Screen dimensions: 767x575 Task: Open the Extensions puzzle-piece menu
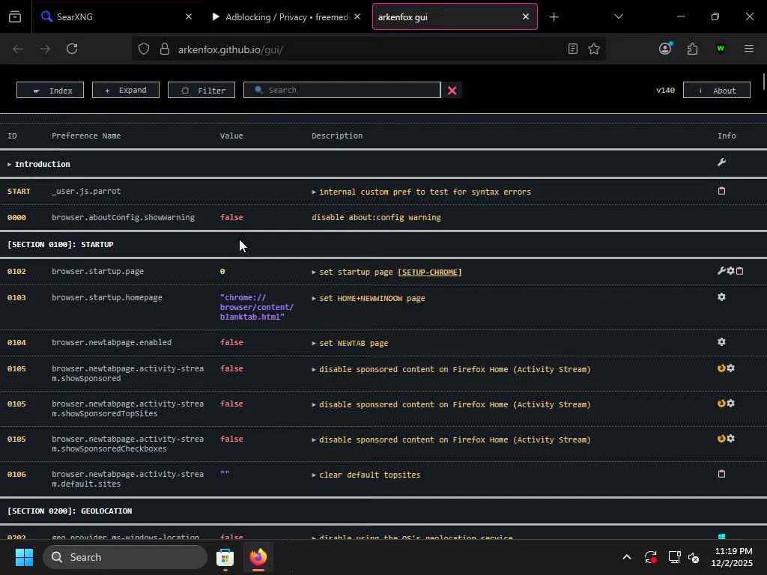tap(692, 49)
